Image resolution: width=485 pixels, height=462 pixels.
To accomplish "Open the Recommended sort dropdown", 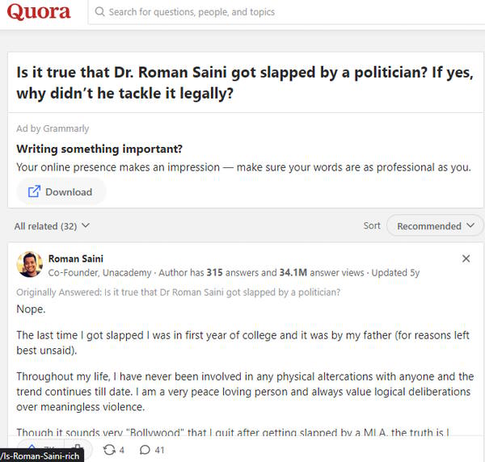I will click(435, 226).
